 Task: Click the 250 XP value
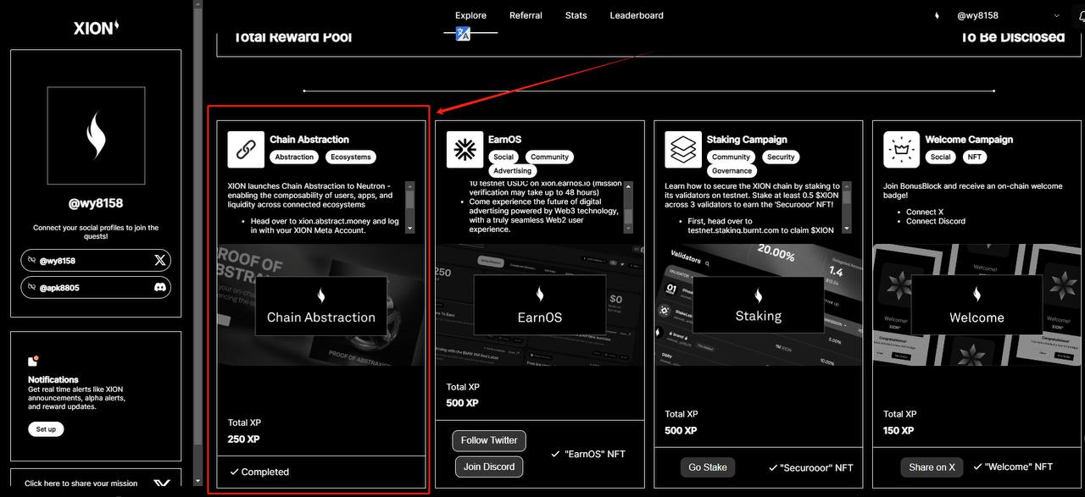pos(244,439)
